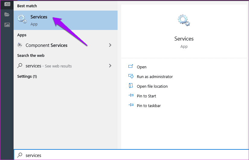The height and width of the screenshot is (160, 249).
Task: Open the Services app best match result
Action: coord(66,20)
